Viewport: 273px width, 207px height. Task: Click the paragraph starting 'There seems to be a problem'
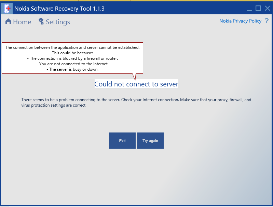click(x=136, y=102)
